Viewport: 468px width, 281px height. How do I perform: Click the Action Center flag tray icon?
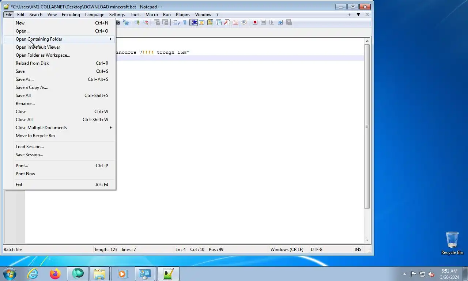413,274
